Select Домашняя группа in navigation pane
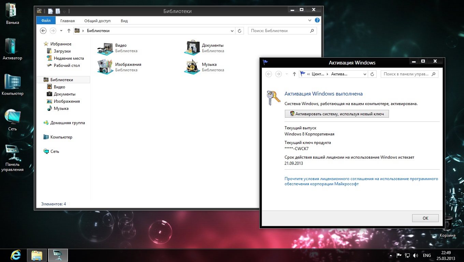464x262 pixels. pos(68,123)
